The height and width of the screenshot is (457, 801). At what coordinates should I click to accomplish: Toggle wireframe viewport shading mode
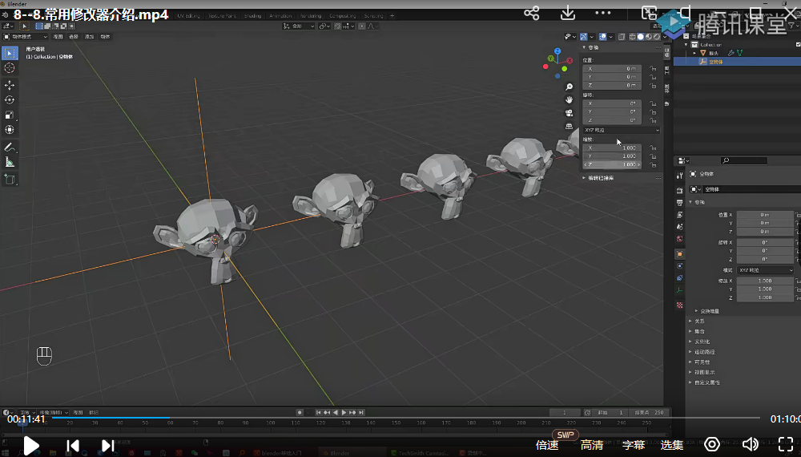click(633, 37)
